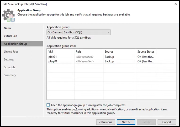180x127 pixels.
Task: Click the 'Application group info:' label
Action: tap(61, 46)
